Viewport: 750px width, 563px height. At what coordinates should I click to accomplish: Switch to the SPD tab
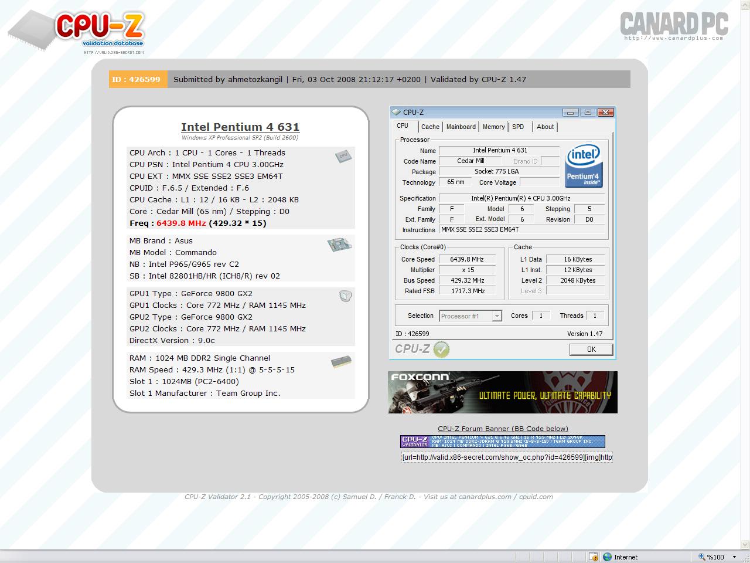(518, 127)
